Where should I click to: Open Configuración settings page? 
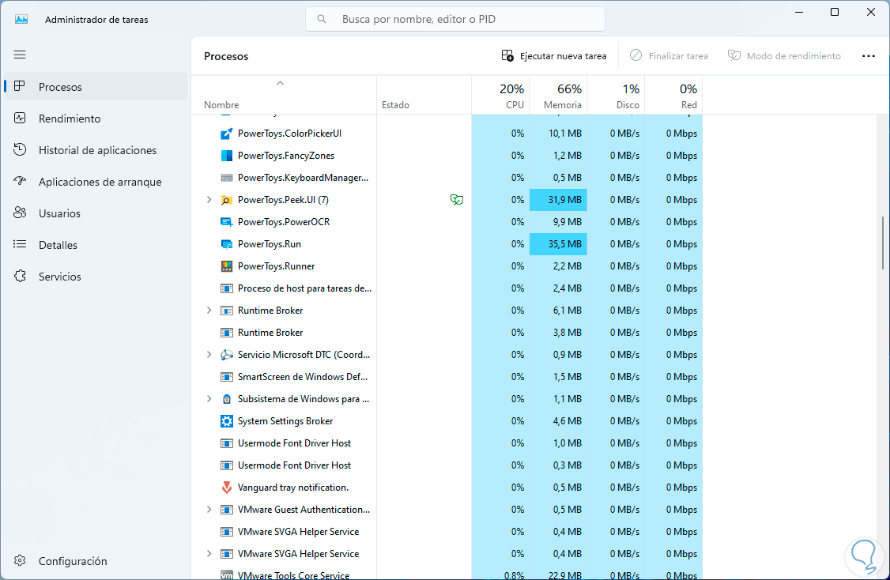point(96,561)
